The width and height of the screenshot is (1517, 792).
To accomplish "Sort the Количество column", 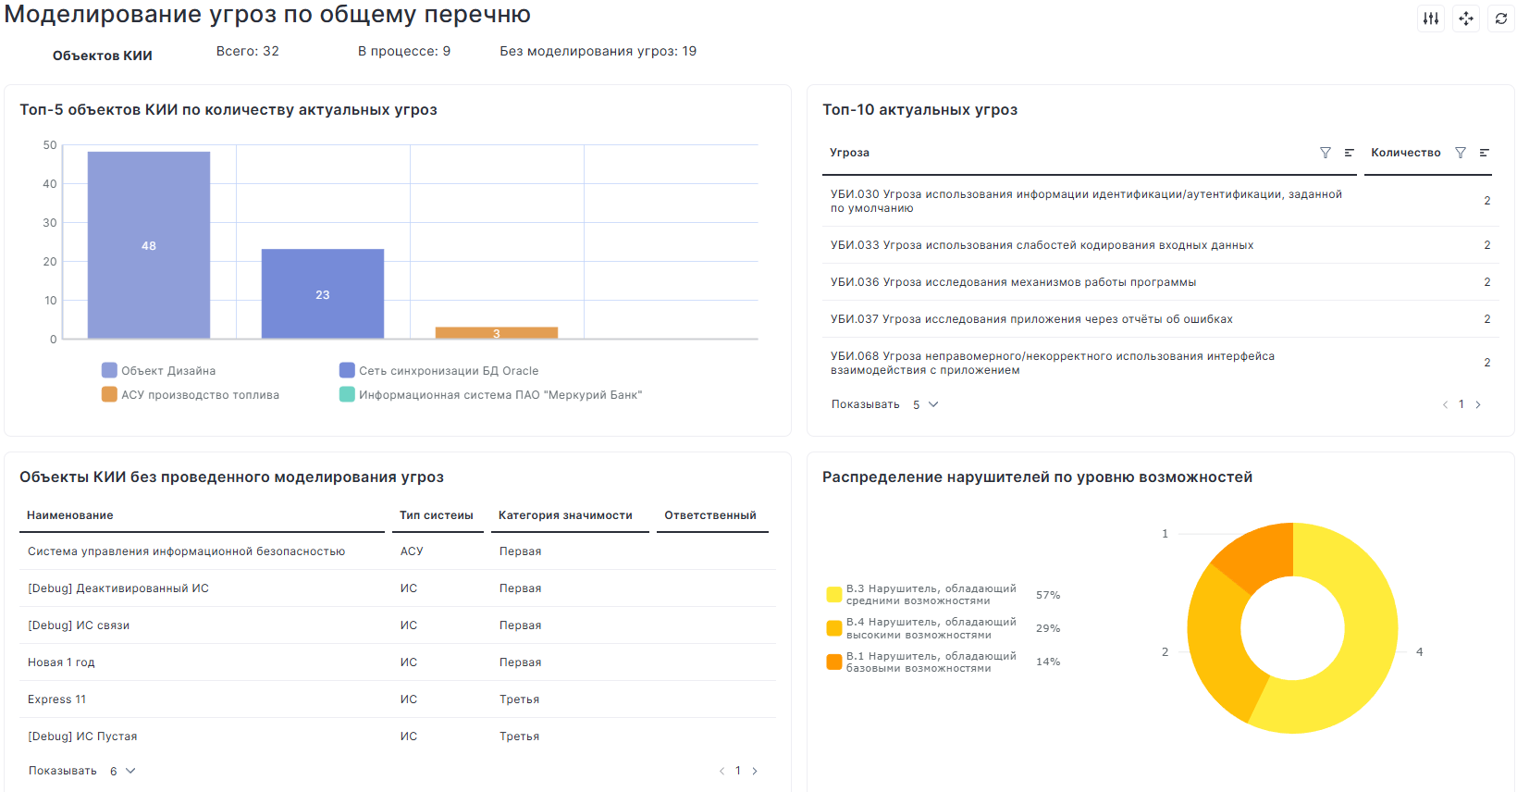I will (1484, 153).
